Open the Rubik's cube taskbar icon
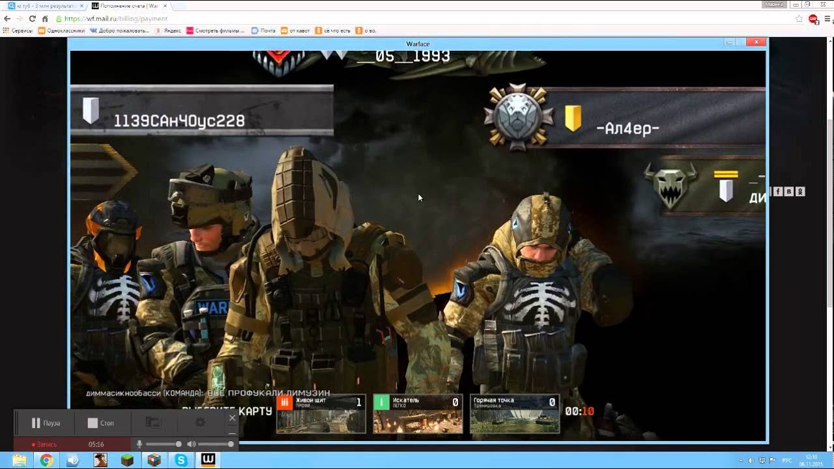This screenshot has height=469, width=834. point(154,461)
